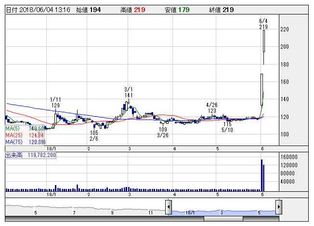
Task: Click the 6/4 219 peak price marker
Action: click(263, 24)
